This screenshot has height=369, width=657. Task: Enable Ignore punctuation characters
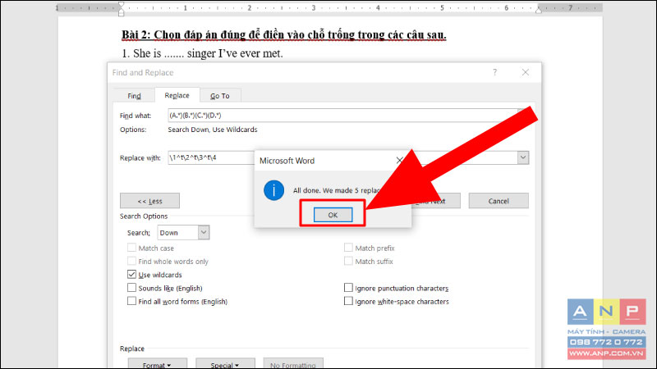[348, 288]
